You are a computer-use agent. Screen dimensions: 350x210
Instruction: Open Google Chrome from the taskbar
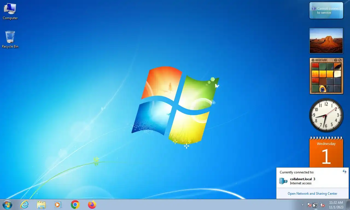75,205
